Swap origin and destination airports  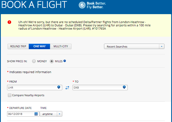(x=67, y=88)
